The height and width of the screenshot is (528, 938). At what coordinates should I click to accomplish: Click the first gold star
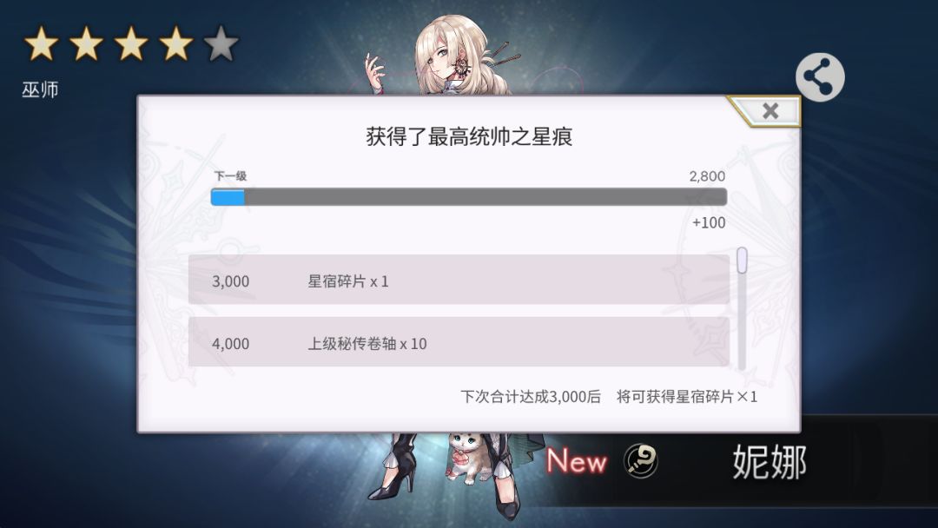click(42, 43)
